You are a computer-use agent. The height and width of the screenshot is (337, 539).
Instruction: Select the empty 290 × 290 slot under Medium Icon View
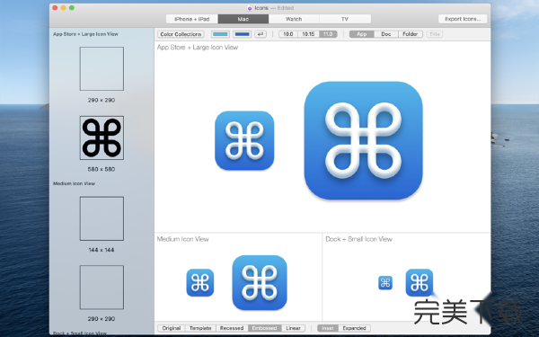tap(102, 288)
